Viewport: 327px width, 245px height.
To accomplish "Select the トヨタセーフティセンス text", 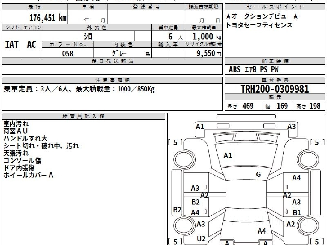I will 259,25.
